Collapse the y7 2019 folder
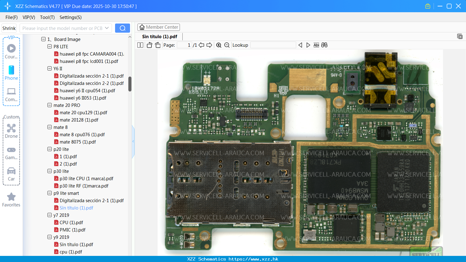This screenshot has height=262, width=466. (x=50, y=215)
